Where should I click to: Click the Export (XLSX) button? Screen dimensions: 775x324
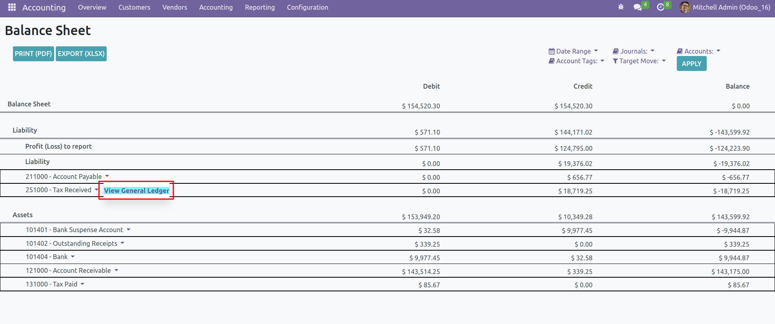coord(81,54)
